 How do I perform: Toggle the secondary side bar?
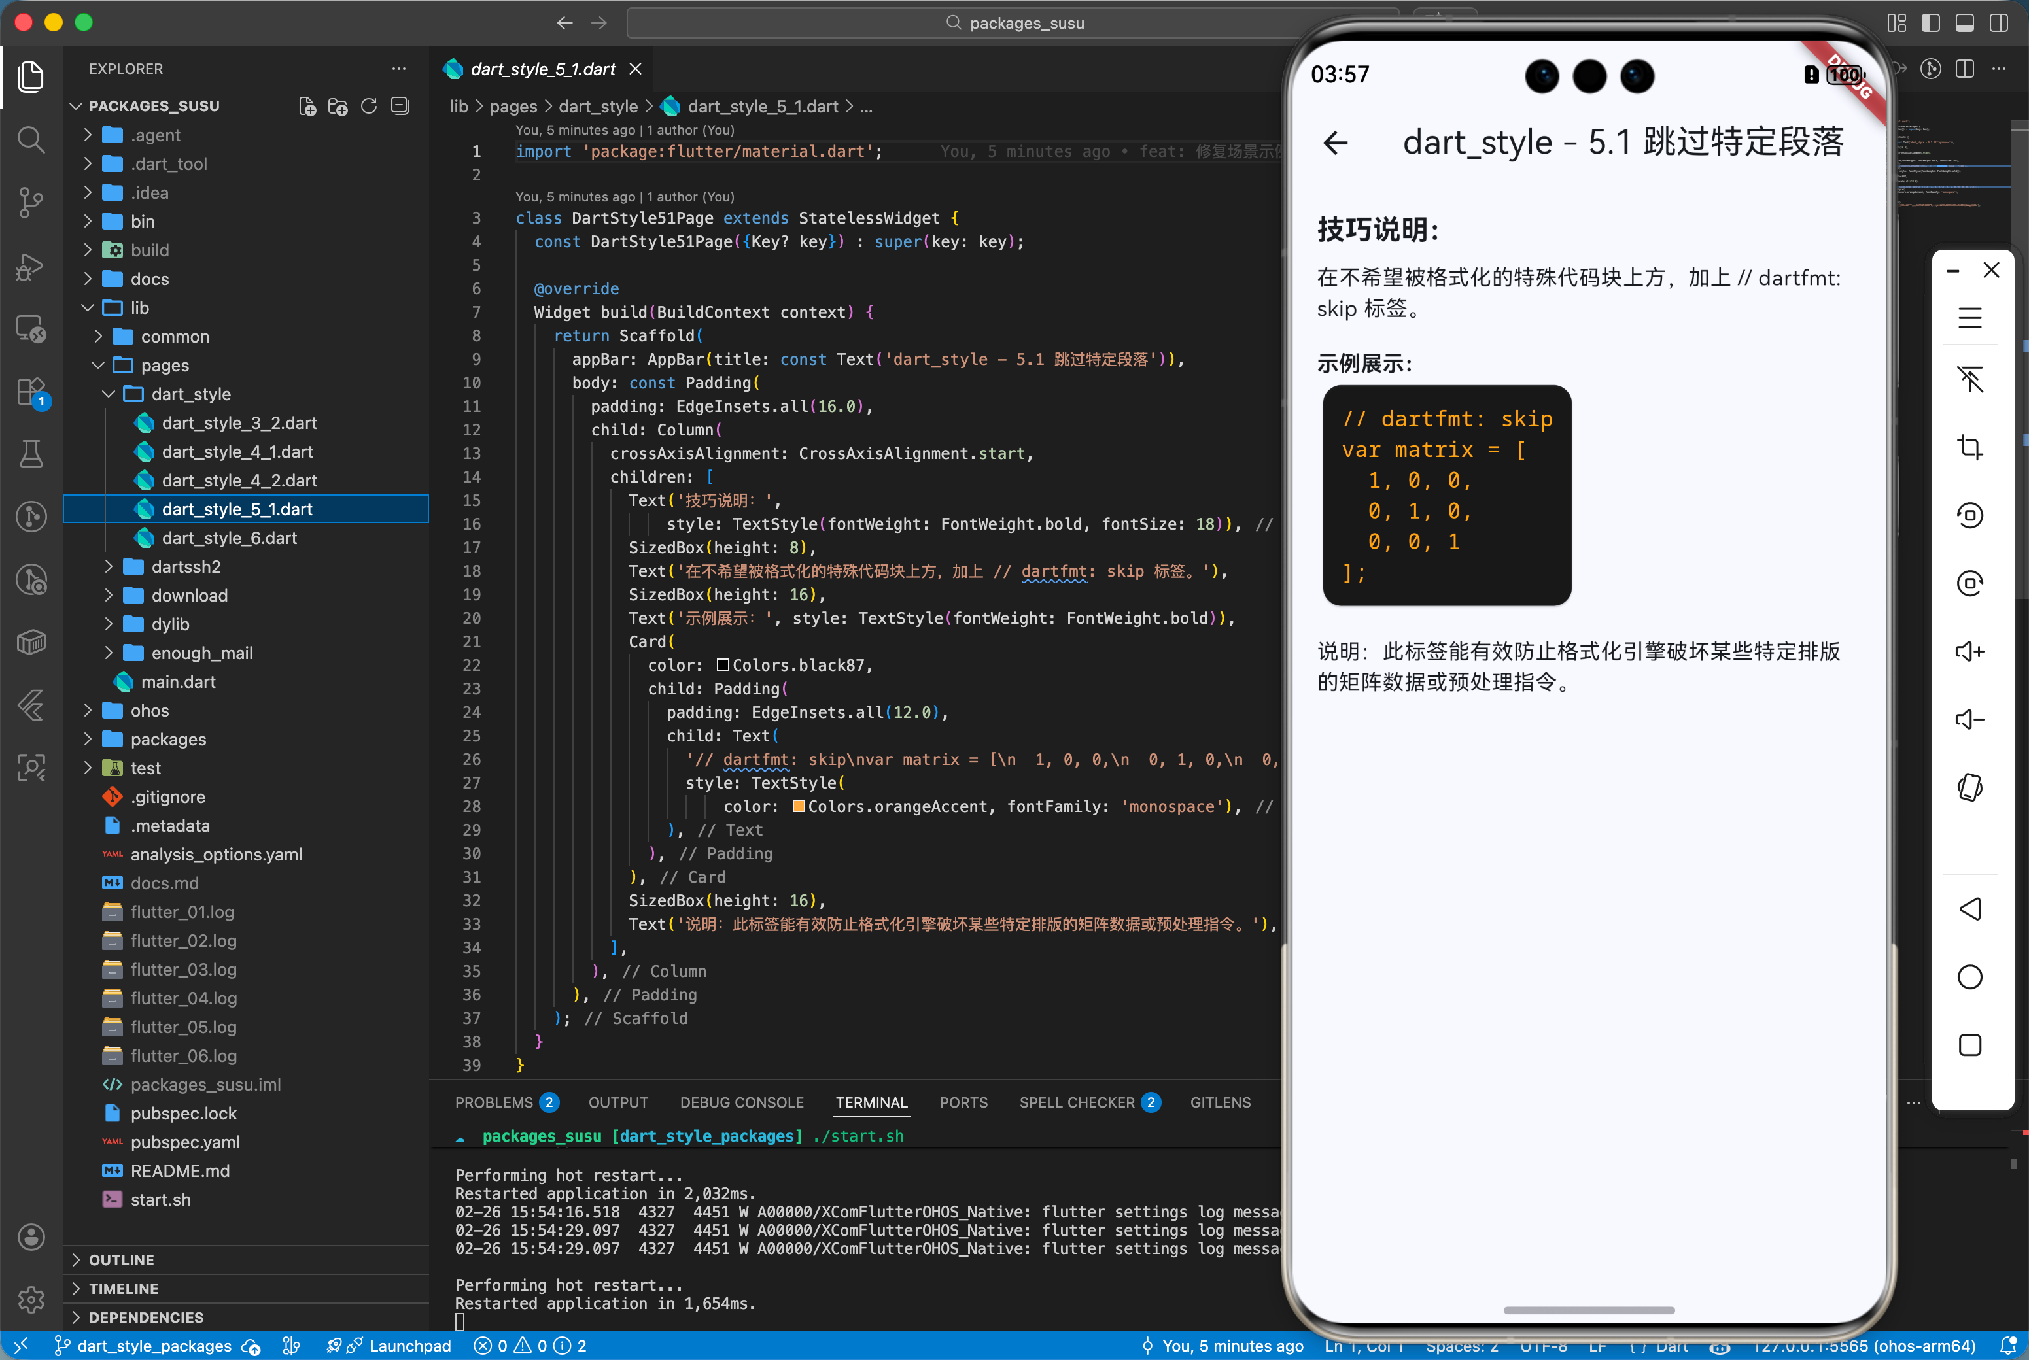pyautogui.click(x=1999, y=24)
